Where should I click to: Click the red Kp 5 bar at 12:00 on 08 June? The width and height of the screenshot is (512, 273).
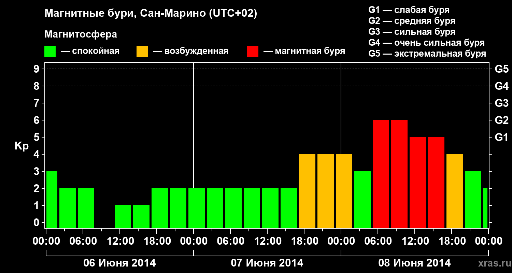pos(418,182)
